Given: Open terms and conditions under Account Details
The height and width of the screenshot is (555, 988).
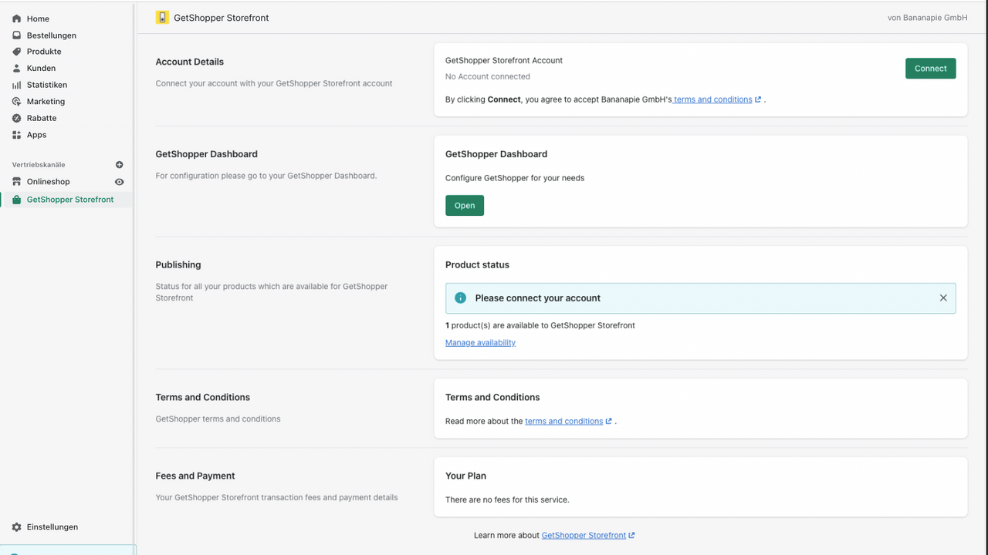Looking at the screenshot, I should click(714, 99).
